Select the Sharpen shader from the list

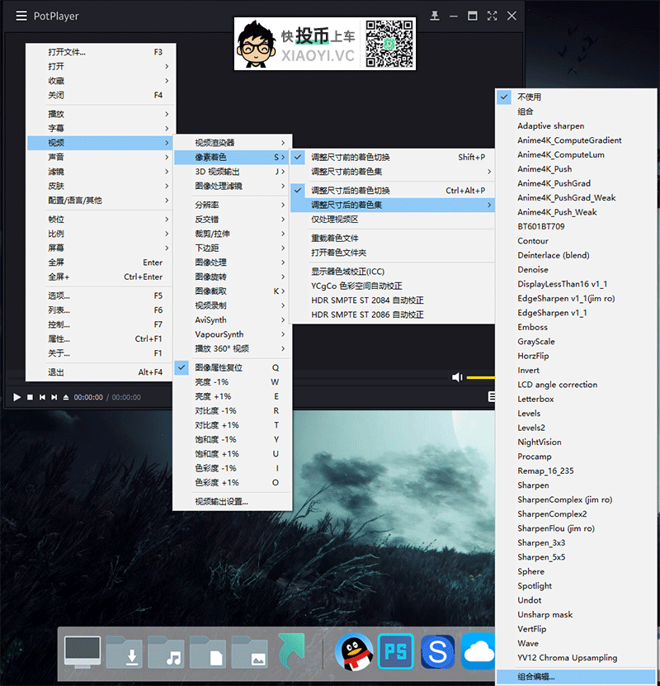(533, 485)
